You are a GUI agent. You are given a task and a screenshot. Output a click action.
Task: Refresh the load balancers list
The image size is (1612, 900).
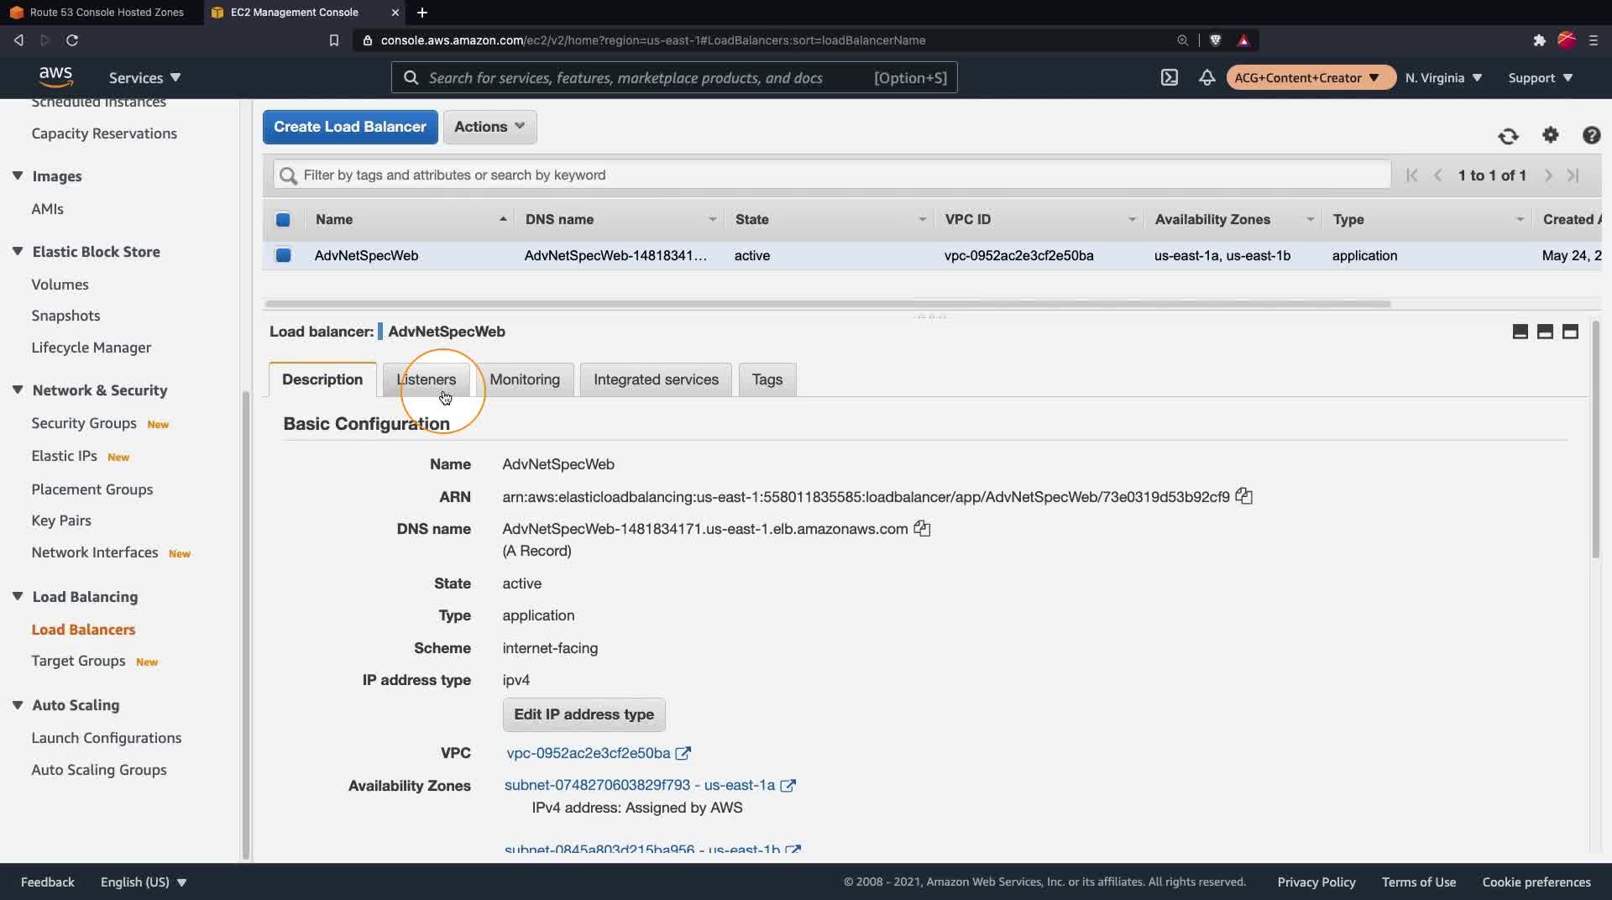(x=1508, y=136)
